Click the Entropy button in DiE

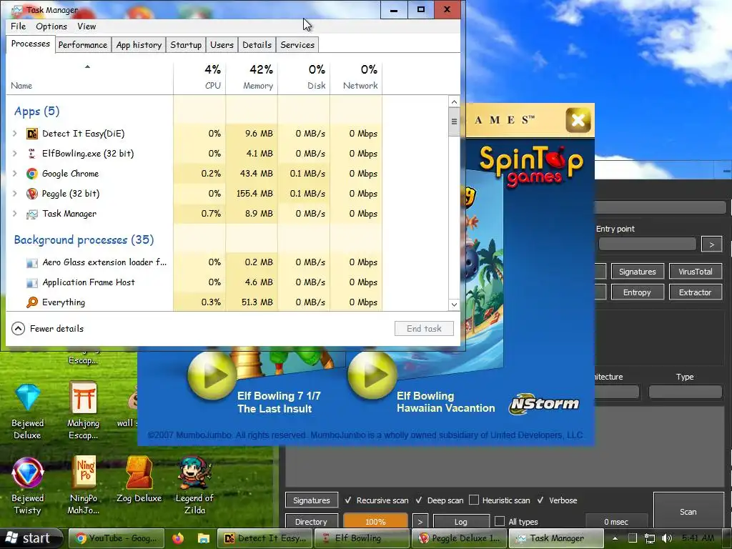click(x=637, y=292)
